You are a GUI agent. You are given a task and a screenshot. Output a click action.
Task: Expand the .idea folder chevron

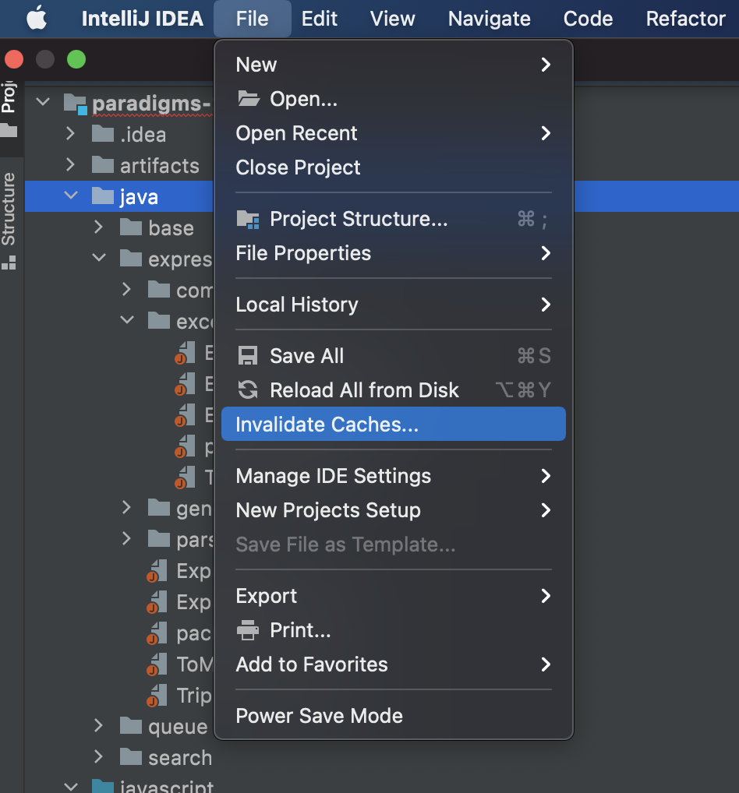[x=70, y=133]
